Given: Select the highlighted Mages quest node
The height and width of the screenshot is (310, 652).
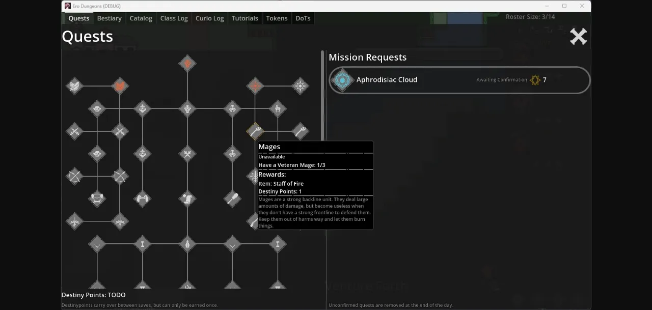Looking at the screenshot, I should 255,131.
